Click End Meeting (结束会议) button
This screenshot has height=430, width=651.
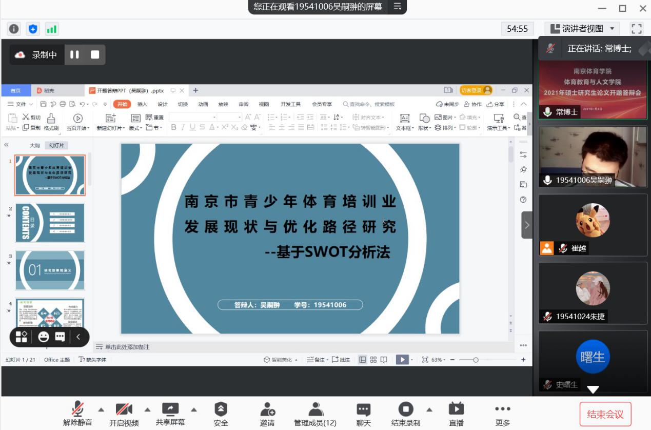coord(605,414)
